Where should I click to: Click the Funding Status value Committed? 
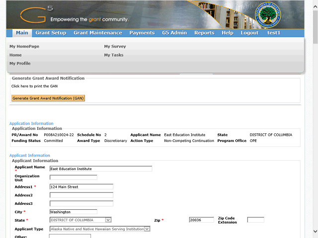point(53,141)
